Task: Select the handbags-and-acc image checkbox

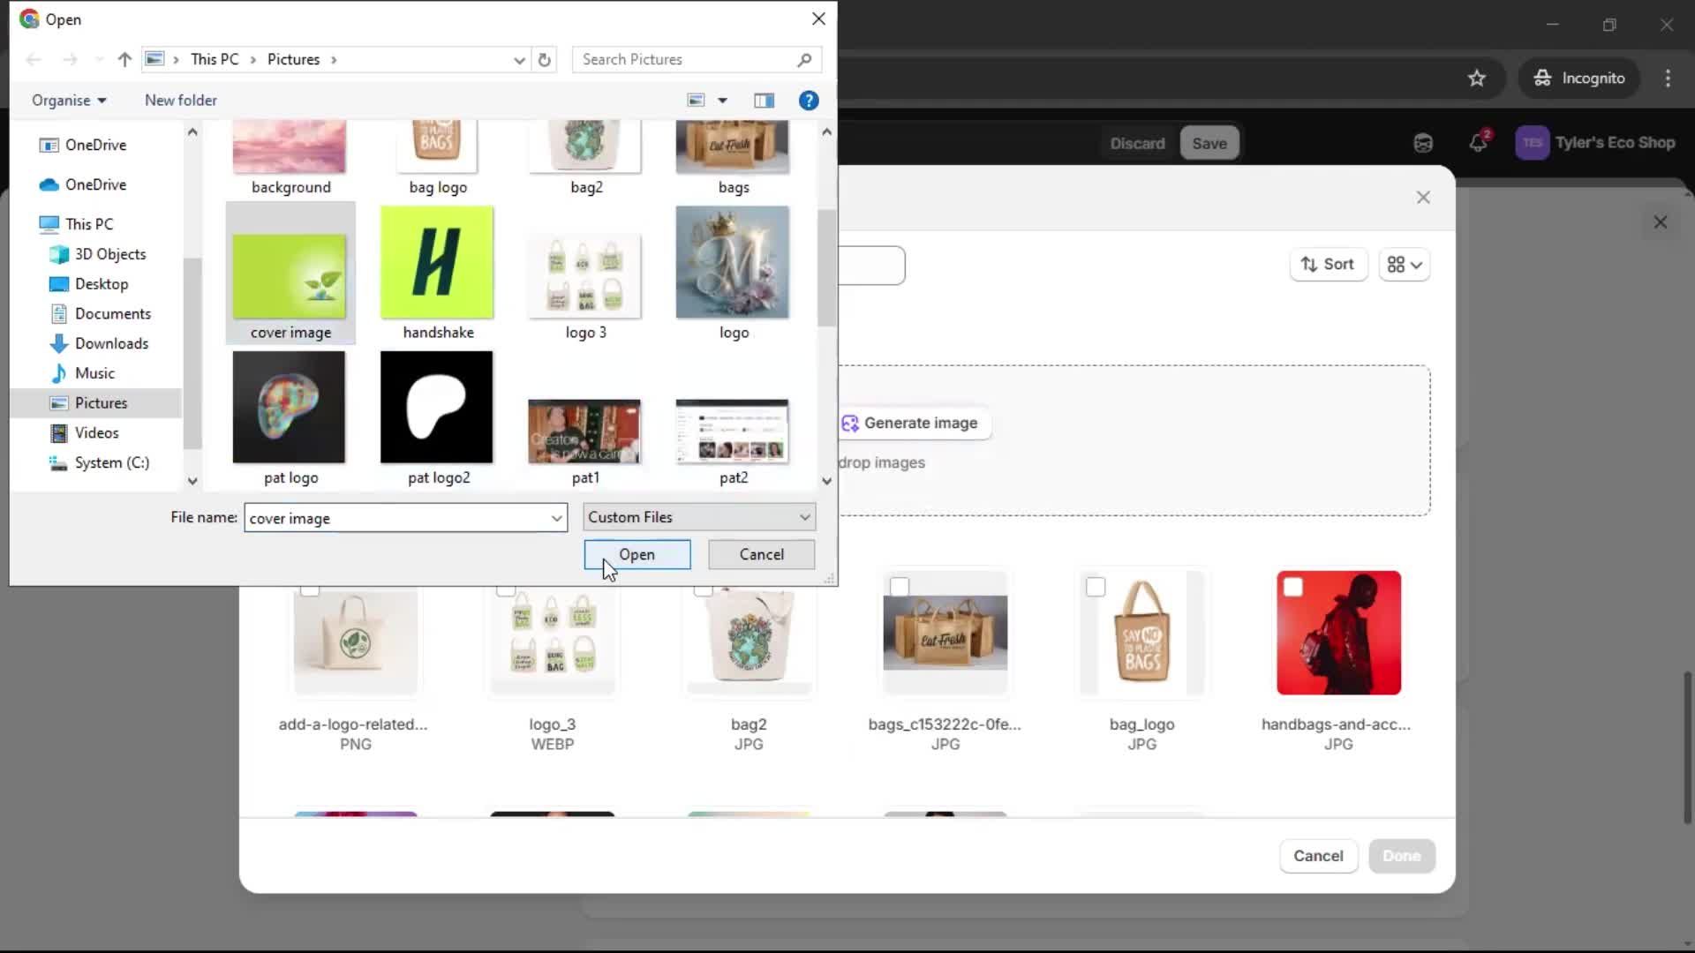Action: click(x=1294, y=585)
